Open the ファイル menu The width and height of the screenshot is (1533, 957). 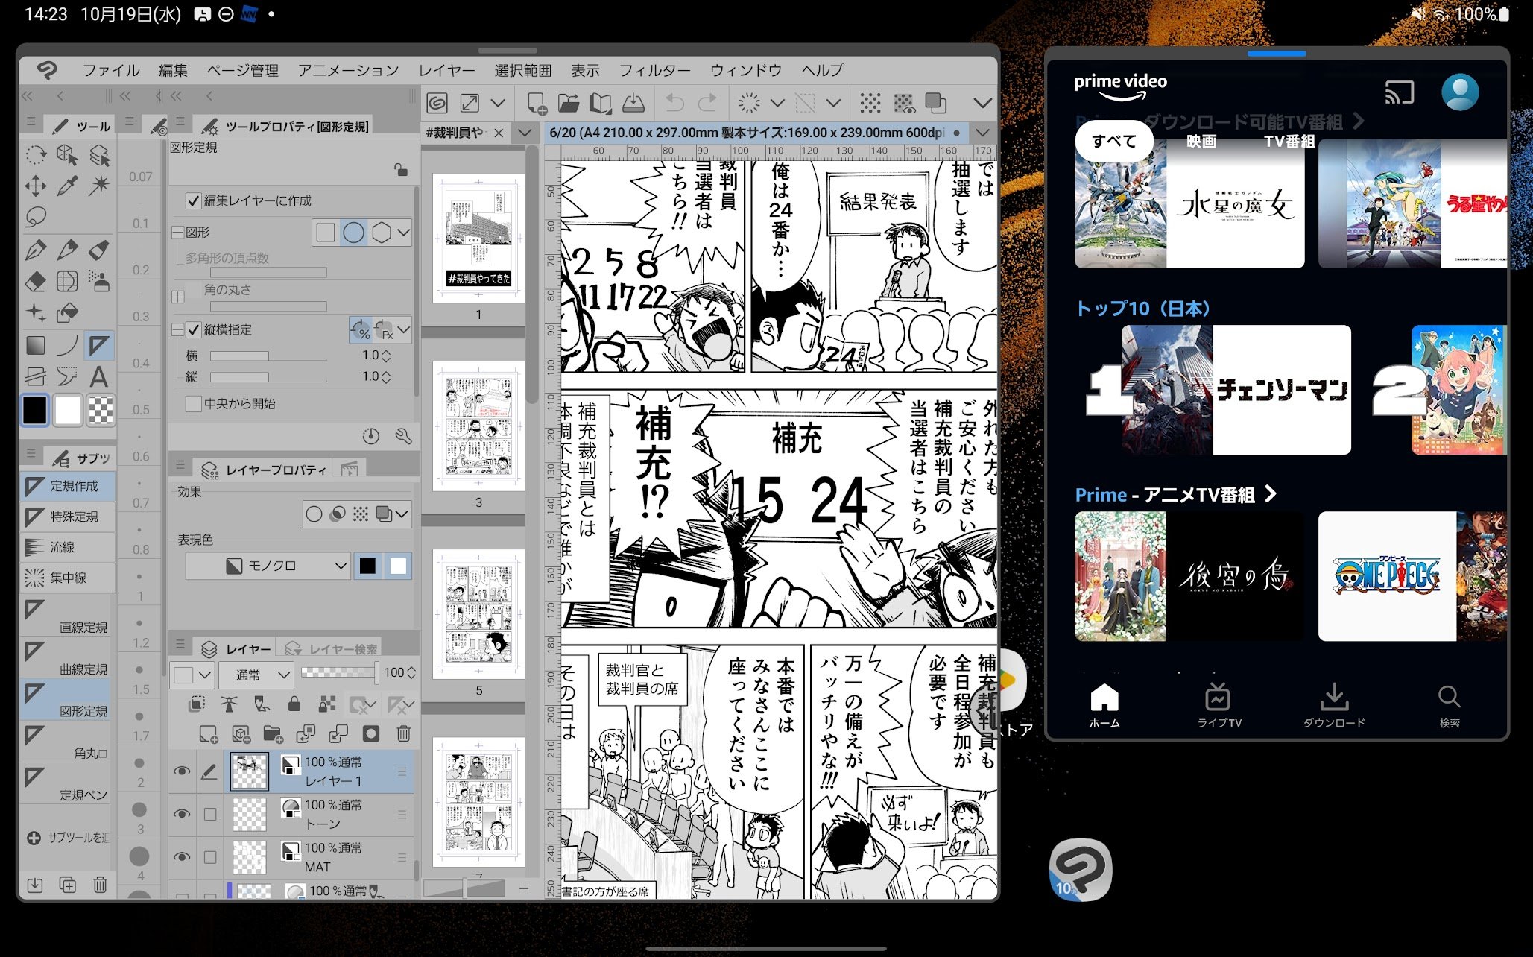coord(110,70)
